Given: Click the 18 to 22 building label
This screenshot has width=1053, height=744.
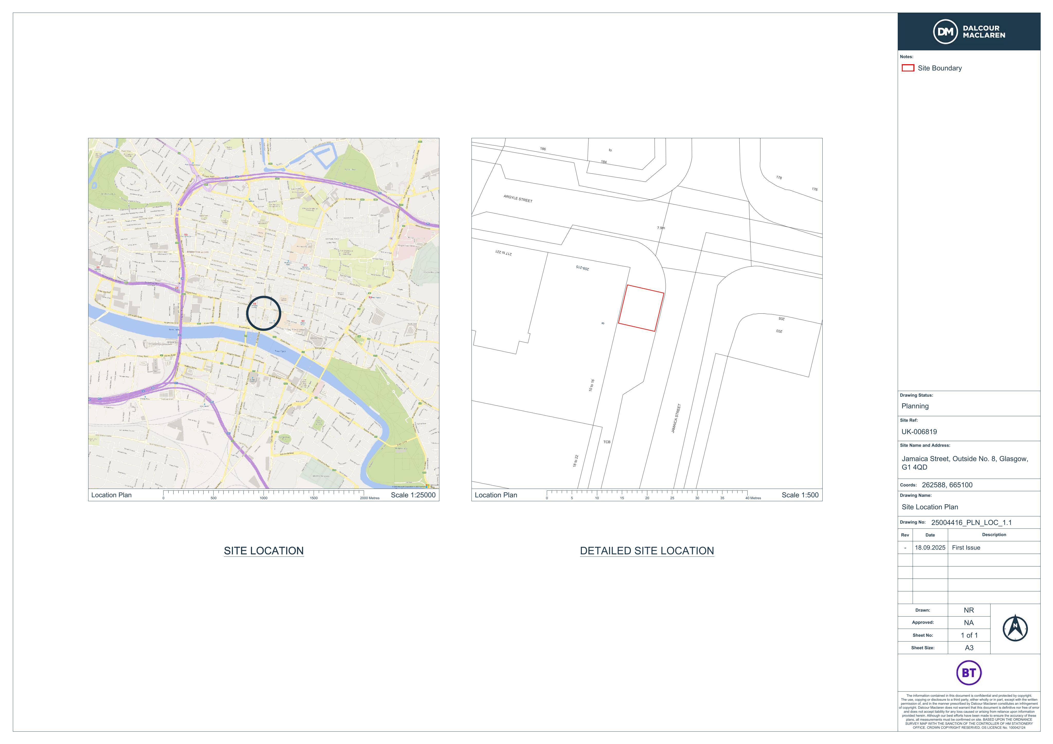Looking at the screenshot, I should (576, 461).
